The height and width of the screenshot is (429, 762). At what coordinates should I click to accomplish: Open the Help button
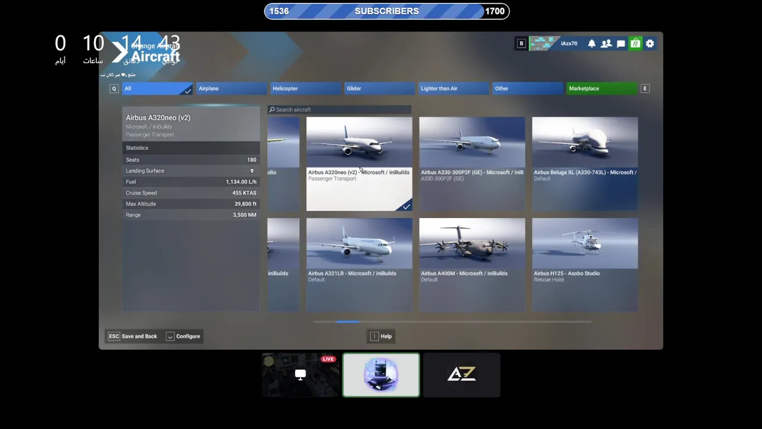[381, 336]
